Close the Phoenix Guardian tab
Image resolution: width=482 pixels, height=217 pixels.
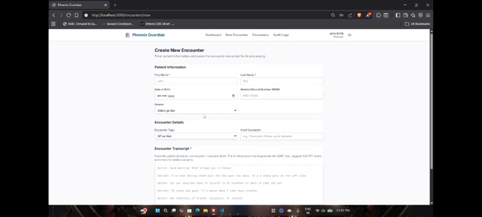tap(106, 5)
